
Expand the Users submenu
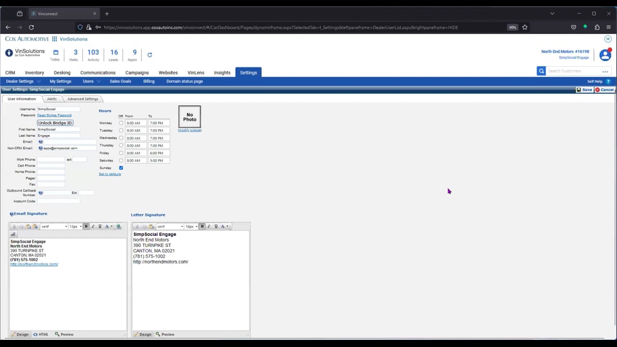click(x=98, y=82)
